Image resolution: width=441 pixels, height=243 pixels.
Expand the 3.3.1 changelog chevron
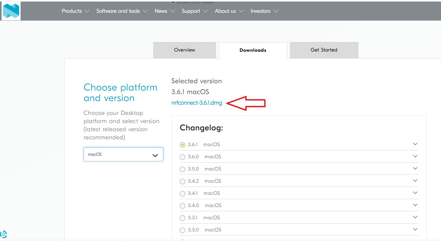tap(415, 217)
